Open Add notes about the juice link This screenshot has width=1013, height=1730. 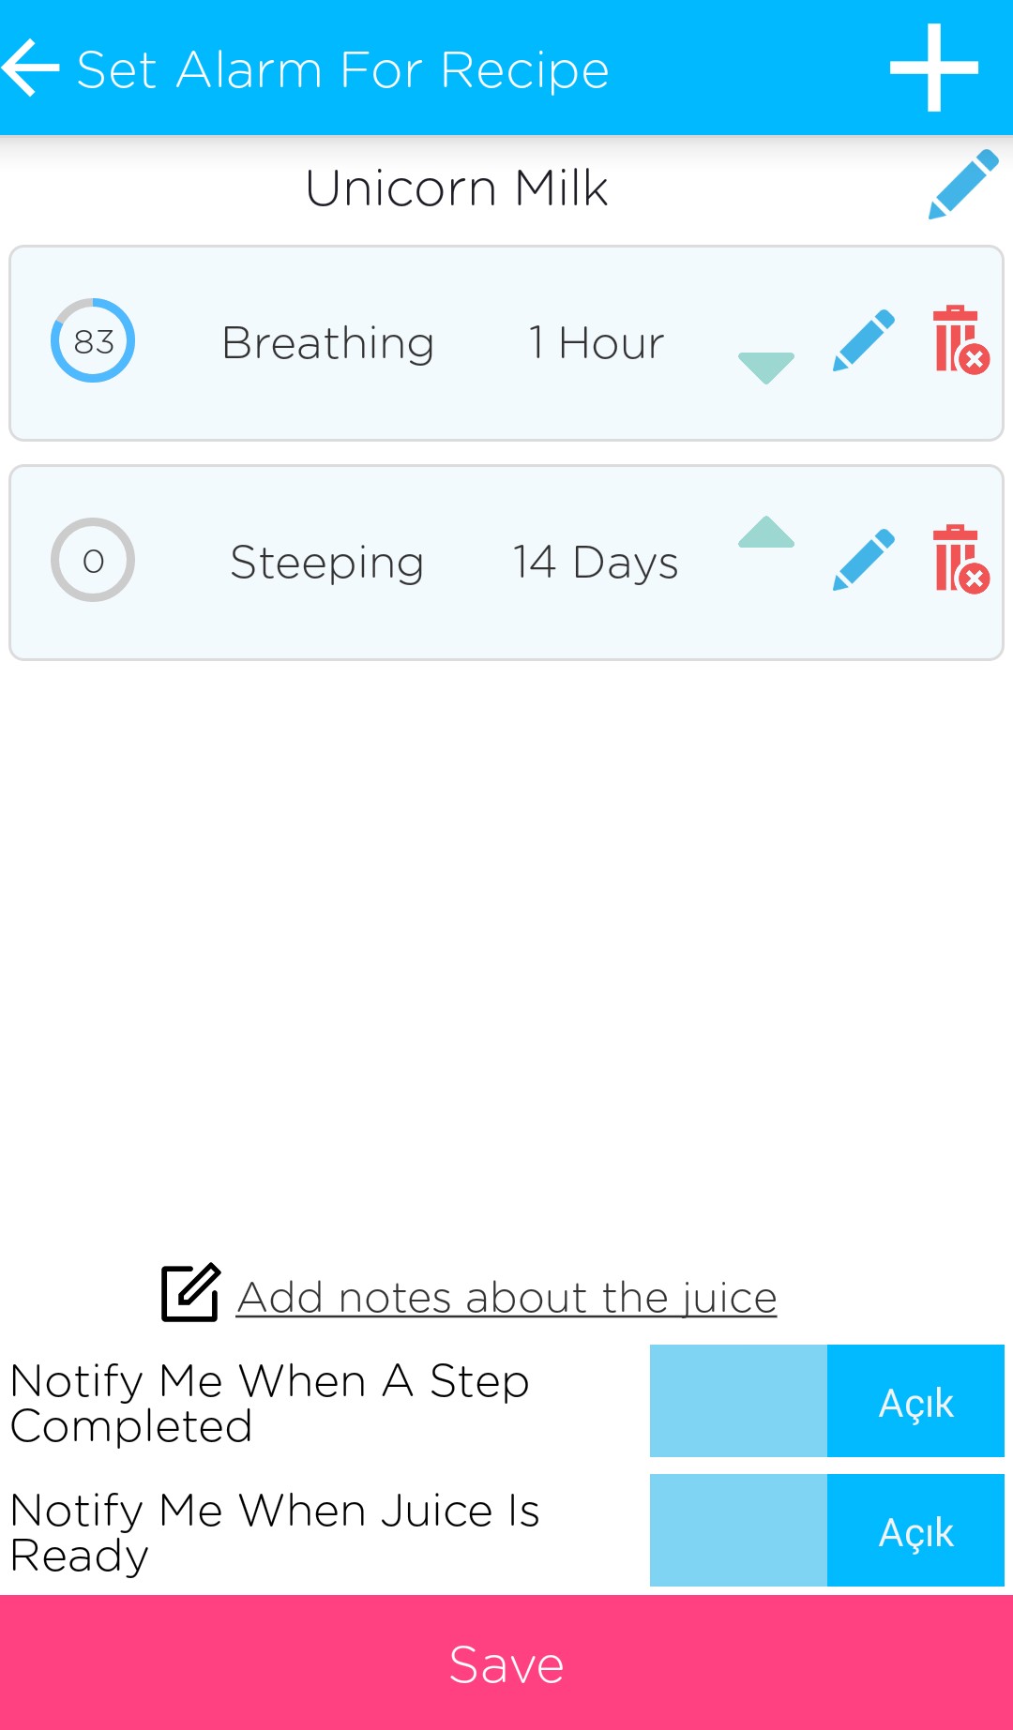506,1299
